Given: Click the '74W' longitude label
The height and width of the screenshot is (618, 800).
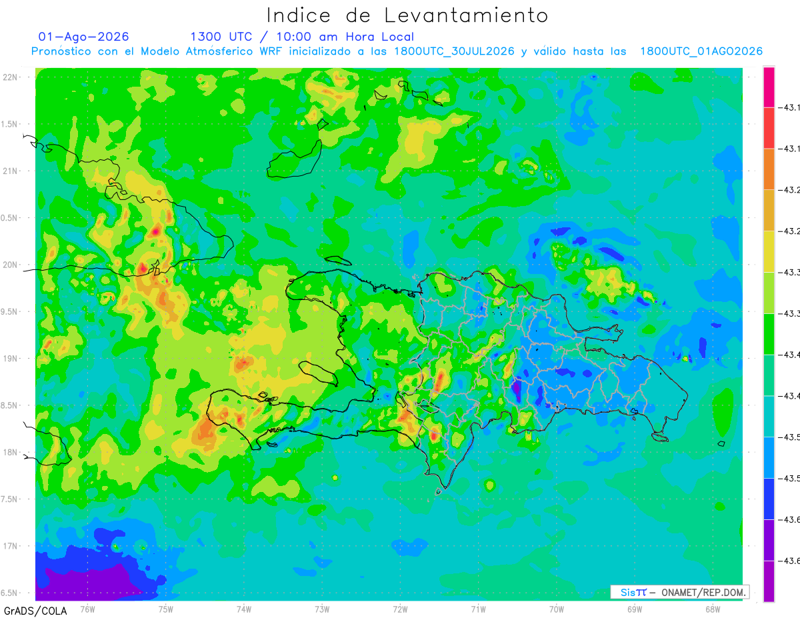Looking at the screenshot, I should pyautogui.click(x=244, y=609).
